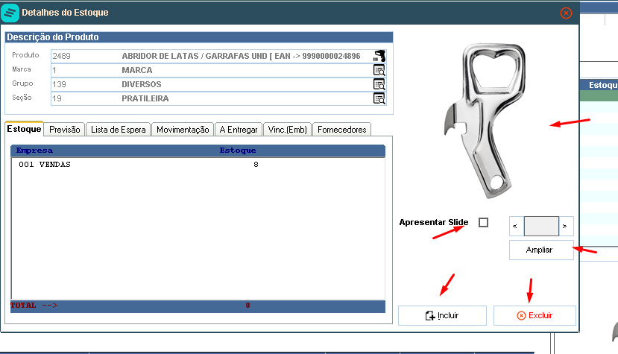Go to the Movimentação tab
The image size is (618, 354).
(183, 130)
